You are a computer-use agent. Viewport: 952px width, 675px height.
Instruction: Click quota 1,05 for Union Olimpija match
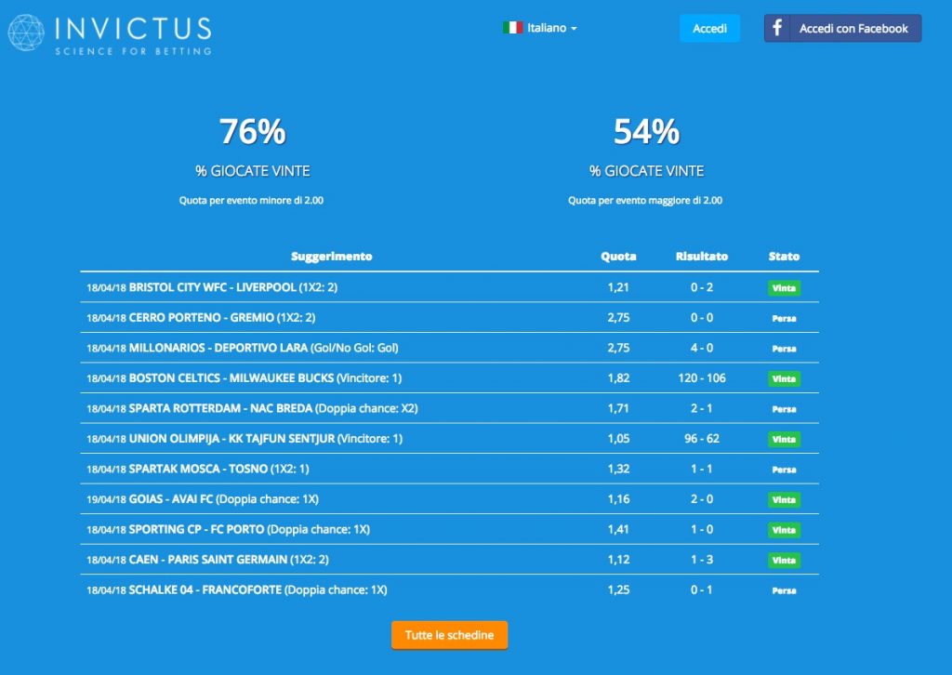[x=618, y=438]
